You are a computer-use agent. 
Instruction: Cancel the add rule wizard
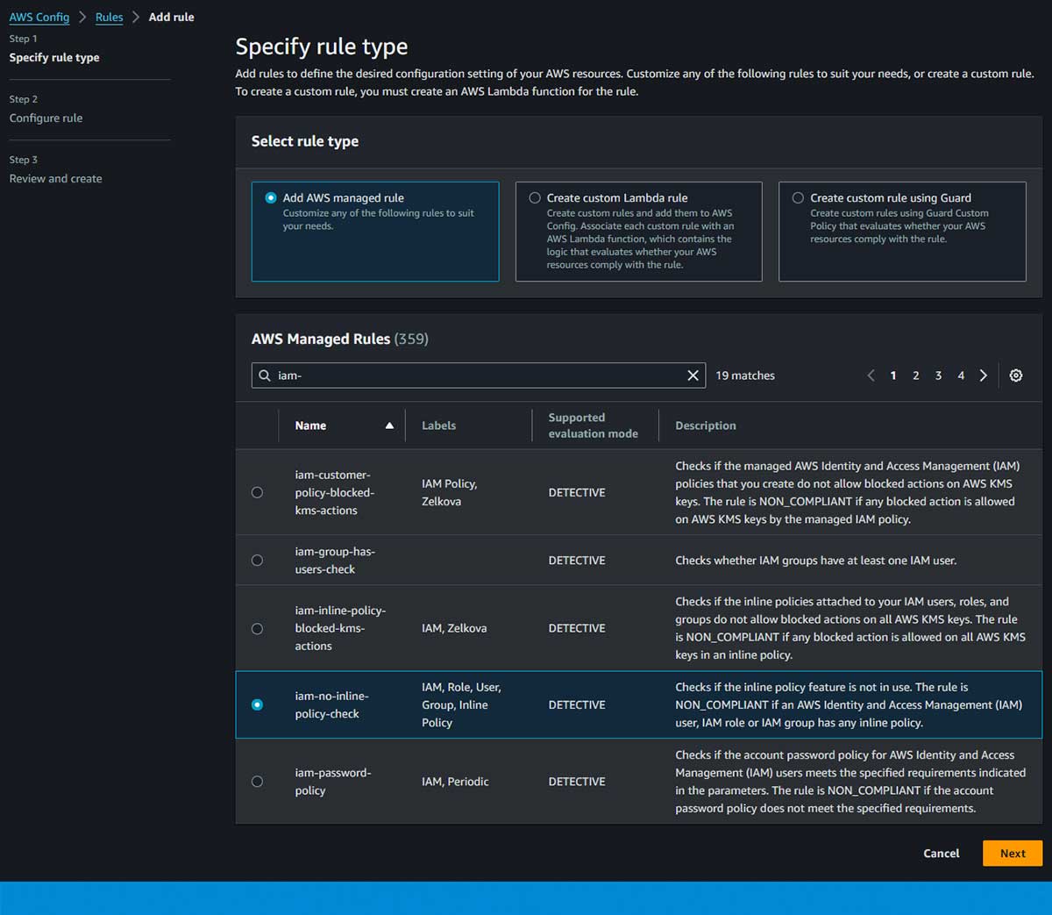pyautogui.click(x=941, y=854)
